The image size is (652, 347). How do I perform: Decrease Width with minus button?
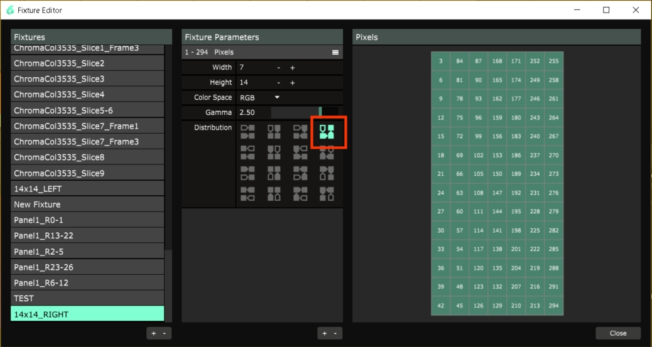tap(279, 68)
